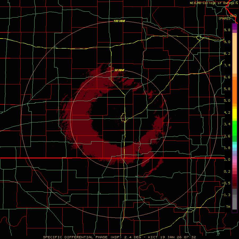Click the "5.0" scale value

227,101
